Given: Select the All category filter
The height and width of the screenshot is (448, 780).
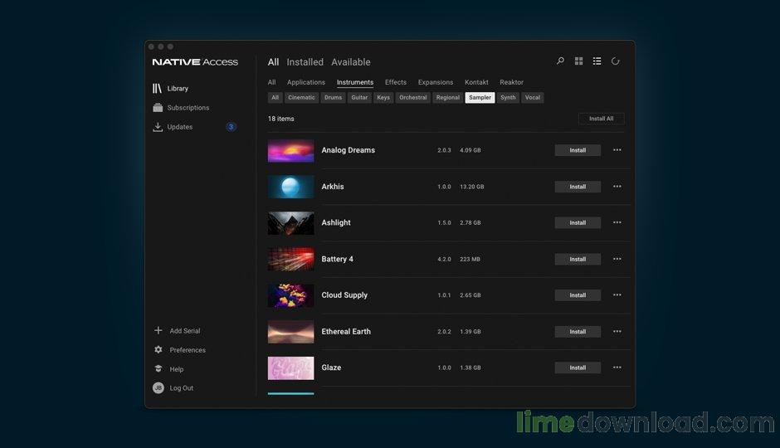Looking at the screenshot, I should point(271,82).
